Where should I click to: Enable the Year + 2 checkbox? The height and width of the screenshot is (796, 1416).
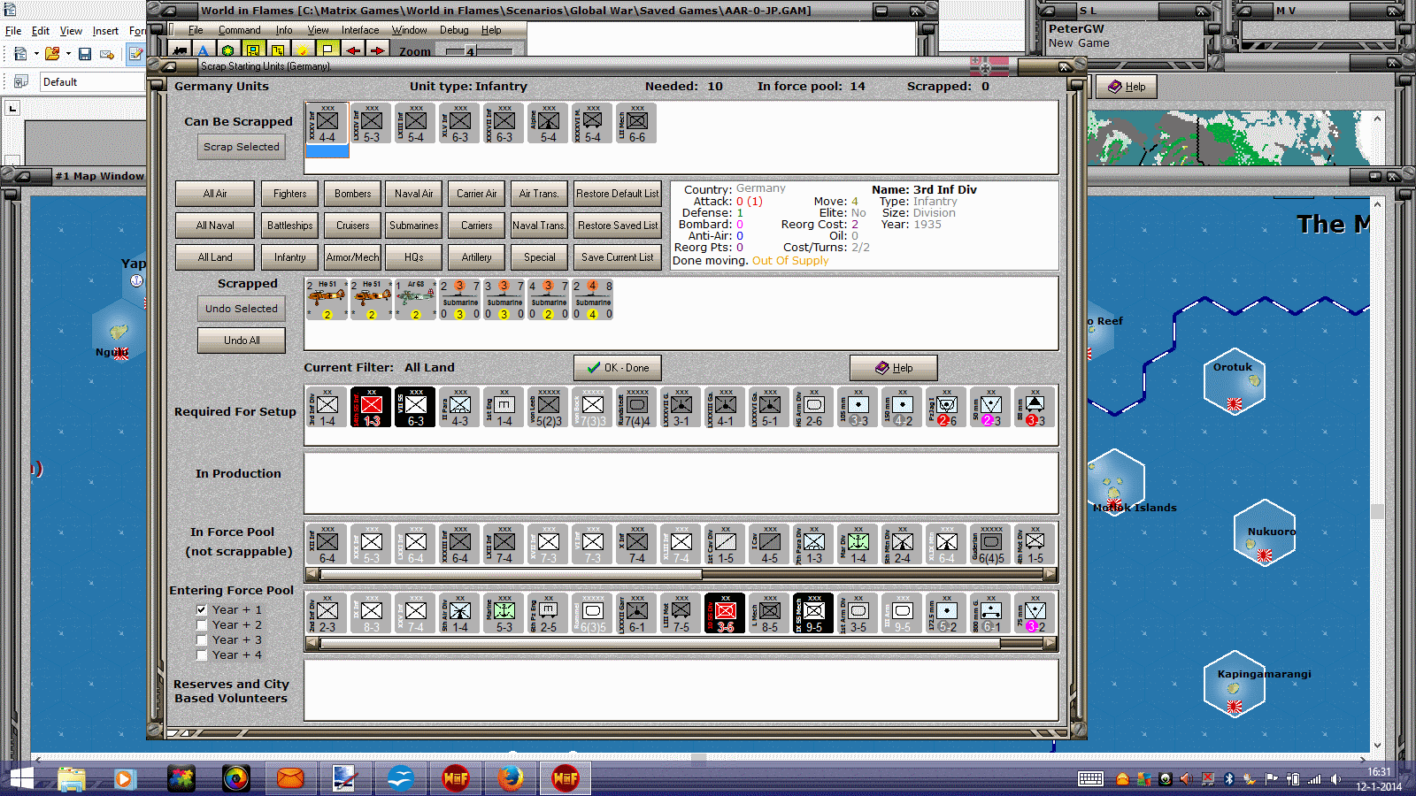click(x=202, y=624)
